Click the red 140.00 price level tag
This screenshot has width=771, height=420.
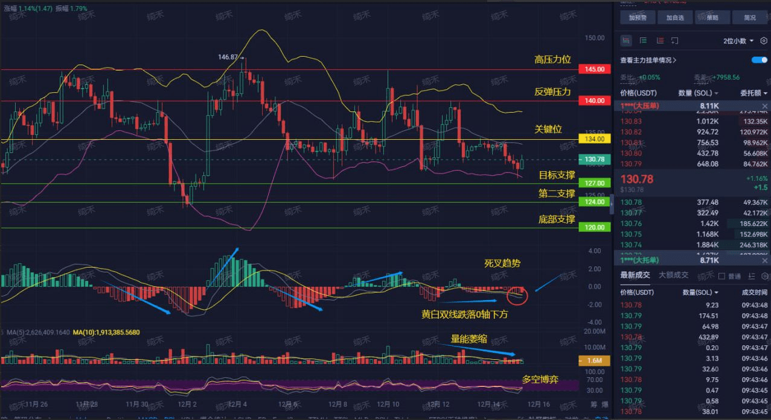coord(595,101)
